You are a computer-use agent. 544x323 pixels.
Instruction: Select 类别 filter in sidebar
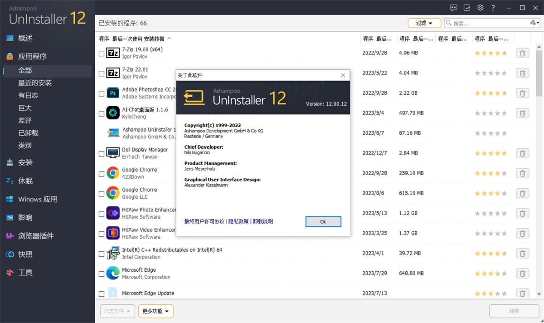click(25, 146)
